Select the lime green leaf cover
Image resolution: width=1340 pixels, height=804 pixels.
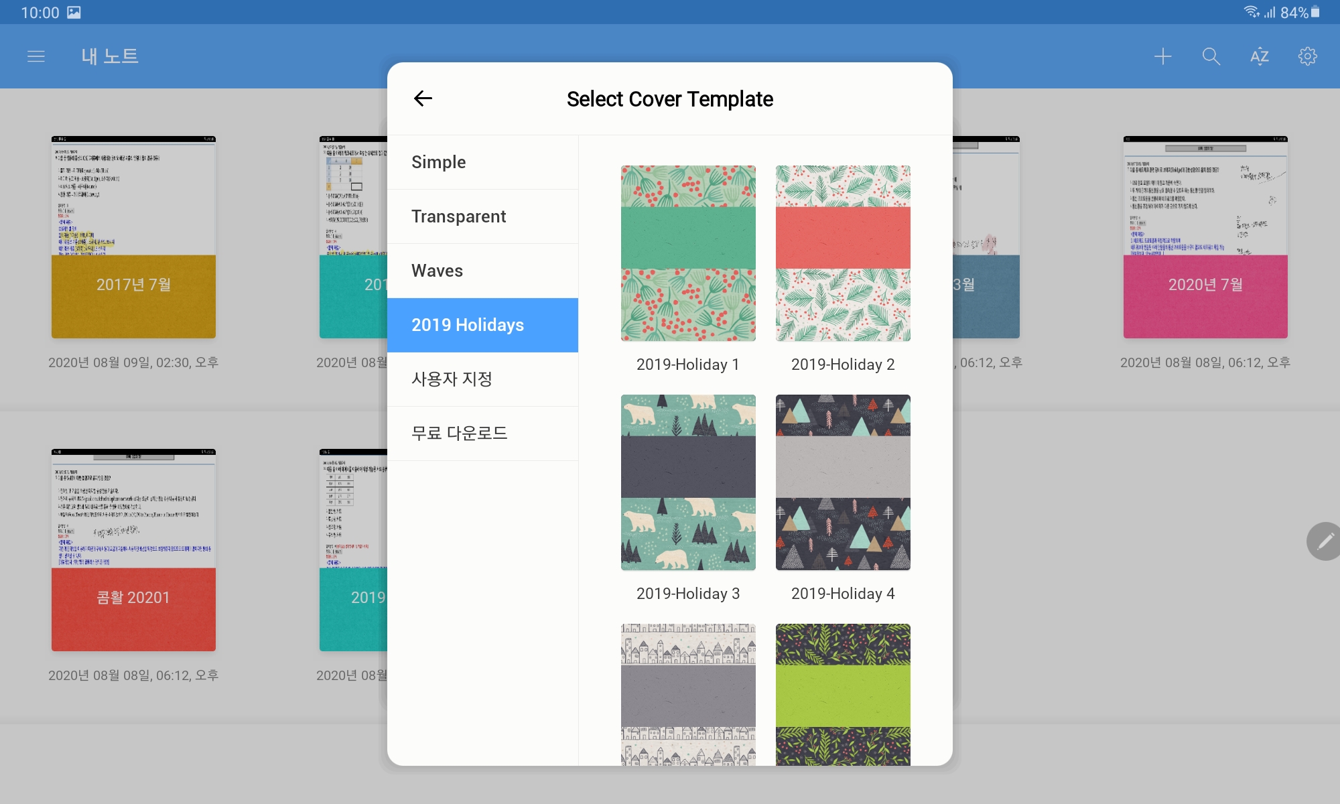(843, 694)
